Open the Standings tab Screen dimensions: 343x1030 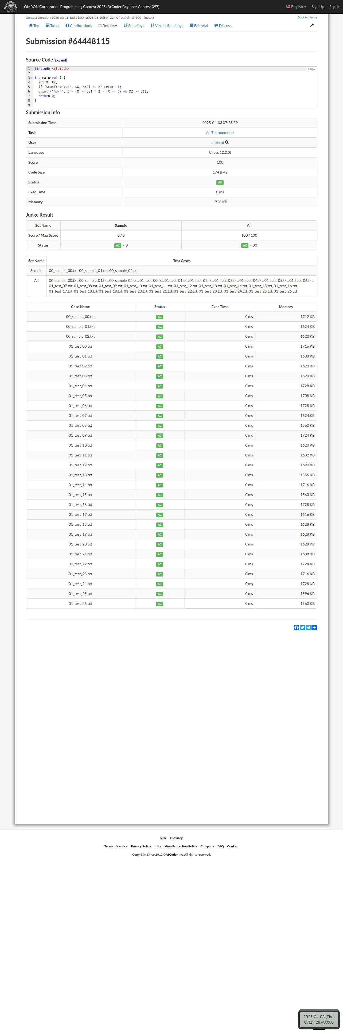pyautogui.click(x=134, y=26)
